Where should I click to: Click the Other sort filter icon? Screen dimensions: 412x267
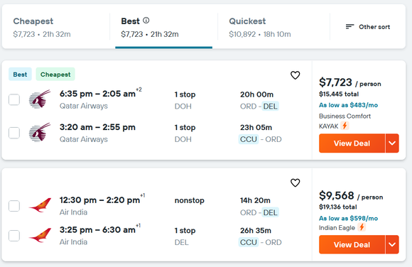pyautogui.click(x=349, y=26)
